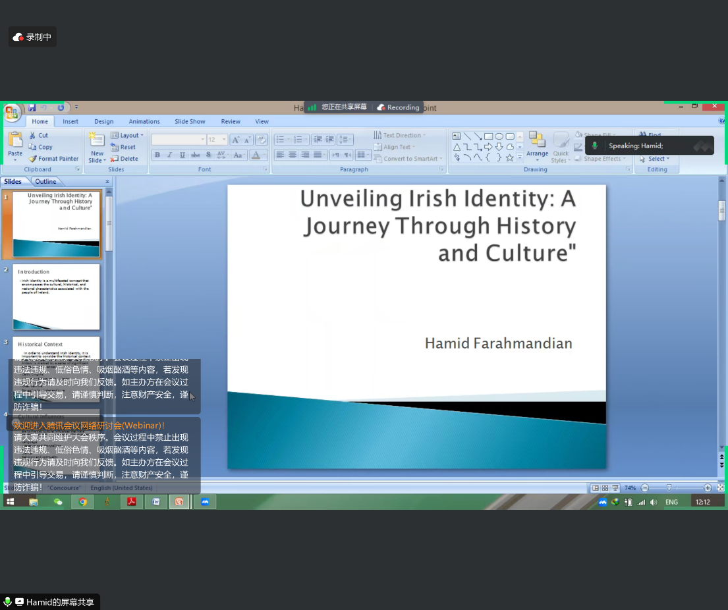The width and height of the screenshot is (728, 610).
Task: Delete the selected slide
Action: pos(125,159)
